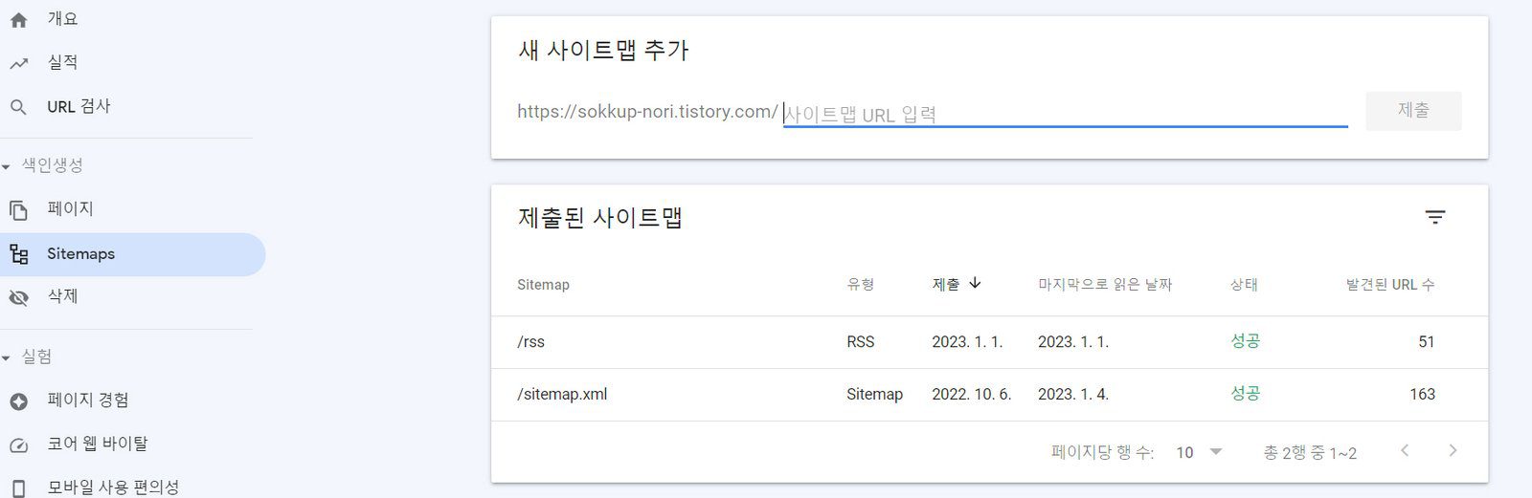The image size is (1532, 498).
Task: Click the crossed-eye icon for 삭제
Action: click(18, 297)
